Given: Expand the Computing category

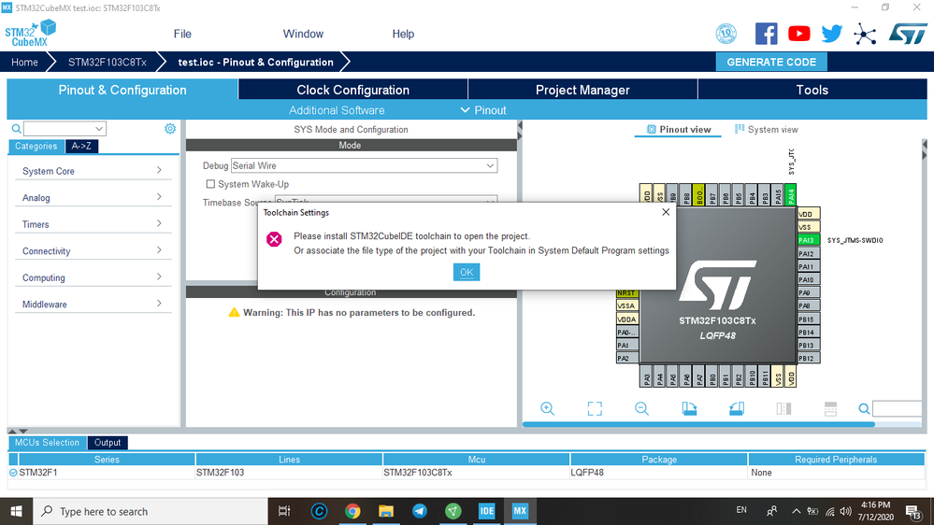Looking at the screenshot, I should 92,278.
